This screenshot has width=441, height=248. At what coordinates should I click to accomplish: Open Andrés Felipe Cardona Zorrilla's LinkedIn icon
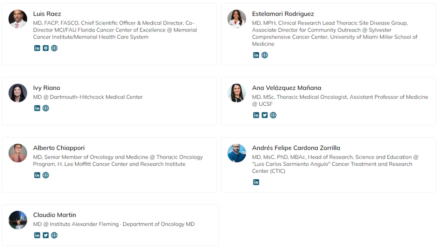(256, 182)
